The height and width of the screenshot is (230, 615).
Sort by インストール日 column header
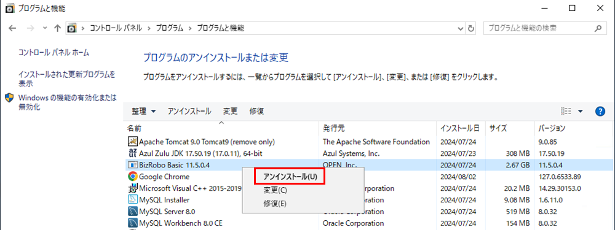[461, 128]
